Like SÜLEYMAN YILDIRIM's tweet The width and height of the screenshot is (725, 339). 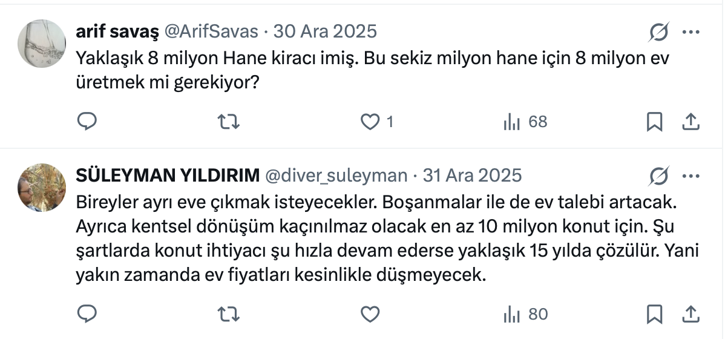point(370,314)
